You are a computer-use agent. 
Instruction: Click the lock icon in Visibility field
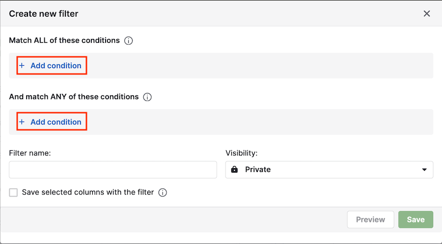[x=234, y=170]
